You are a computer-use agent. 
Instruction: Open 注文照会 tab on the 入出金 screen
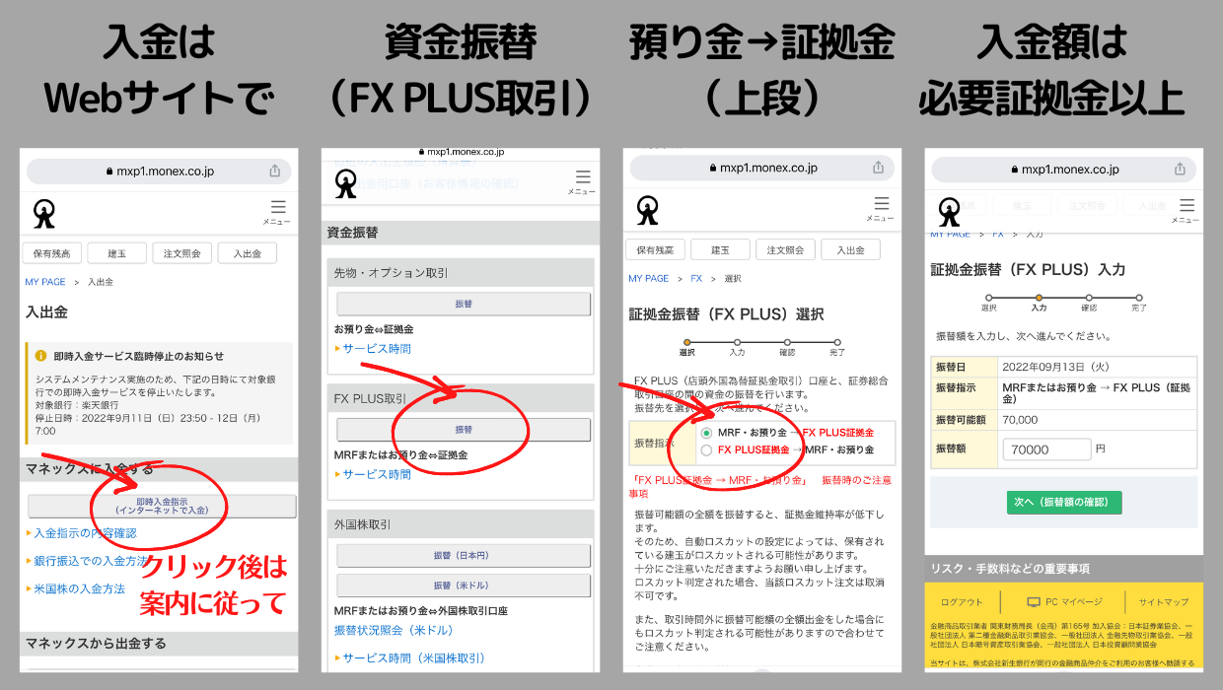coord(181,253)
